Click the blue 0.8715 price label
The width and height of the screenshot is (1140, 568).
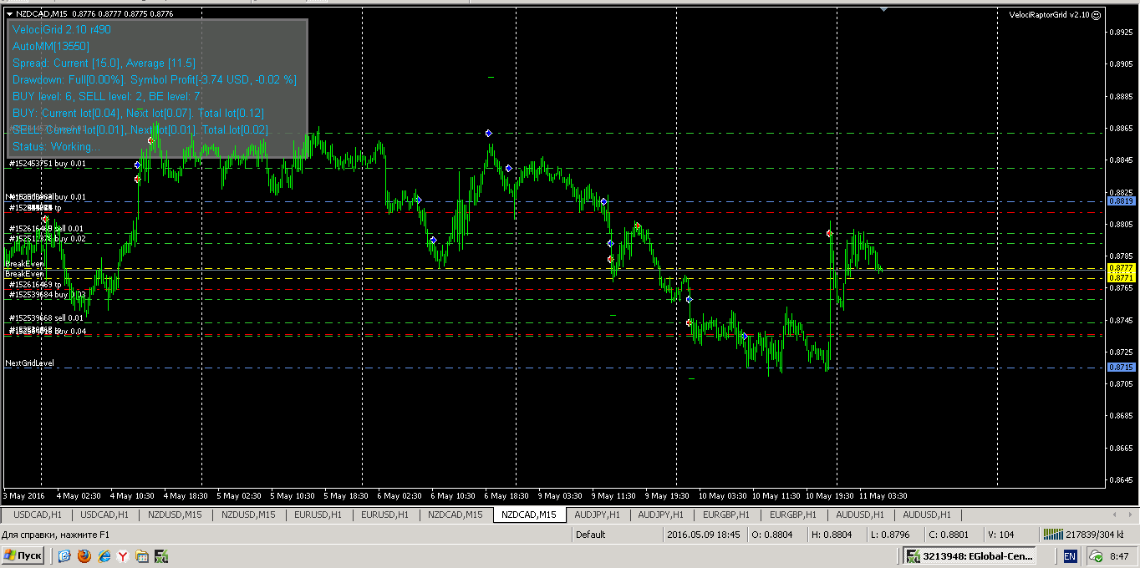pyautogui.click(x=1121, y=368)
